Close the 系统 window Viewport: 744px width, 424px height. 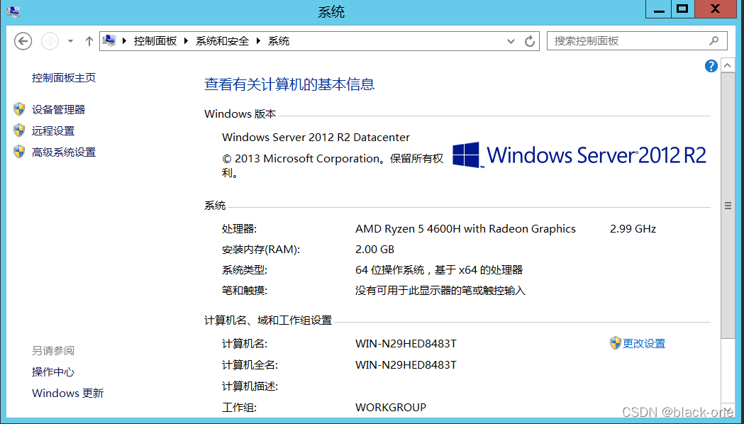click(x=716, y=9)
